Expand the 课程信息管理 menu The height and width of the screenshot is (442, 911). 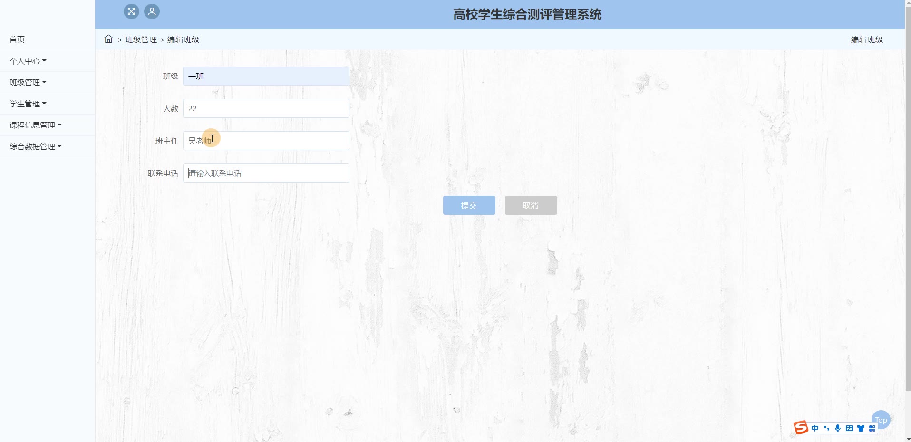(48, 125)
